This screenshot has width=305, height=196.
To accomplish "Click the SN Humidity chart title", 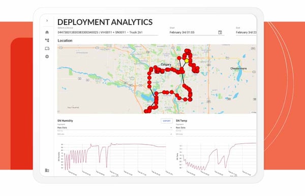I will (65, 121).
